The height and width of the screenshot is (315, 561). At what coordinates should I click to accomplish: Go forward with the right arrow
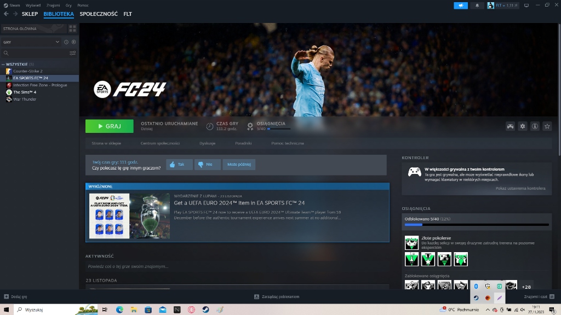click(x=15, y=14)
